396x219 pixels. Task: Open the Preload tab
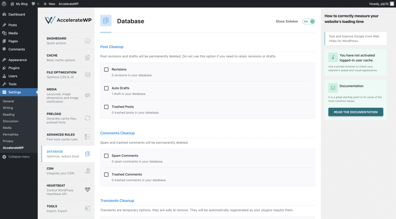point(68,118)
